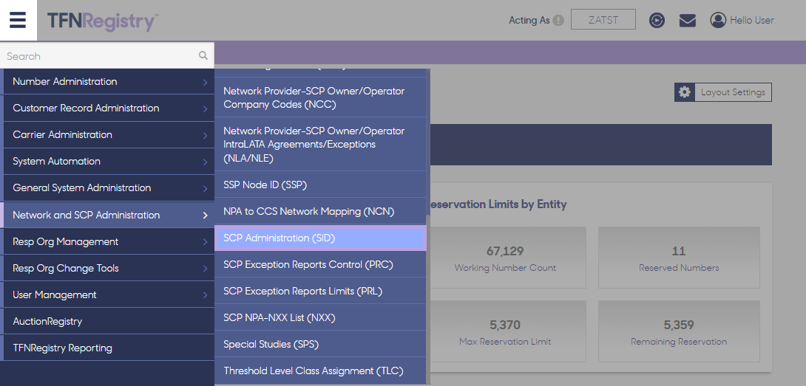Viewport: 806px width, 386px height.
Task: Open Special Studies (SPS)
Action: [320, 345]
